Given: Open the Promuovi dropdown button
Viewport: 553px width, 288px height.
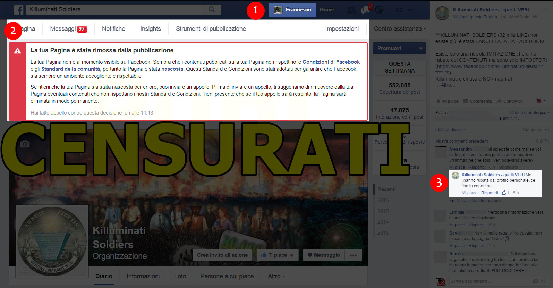Looking at the screenshot, I should [x=399, y=48].
